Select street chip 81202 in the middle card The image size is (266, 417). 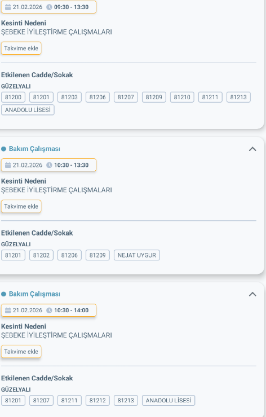point(41,255)
